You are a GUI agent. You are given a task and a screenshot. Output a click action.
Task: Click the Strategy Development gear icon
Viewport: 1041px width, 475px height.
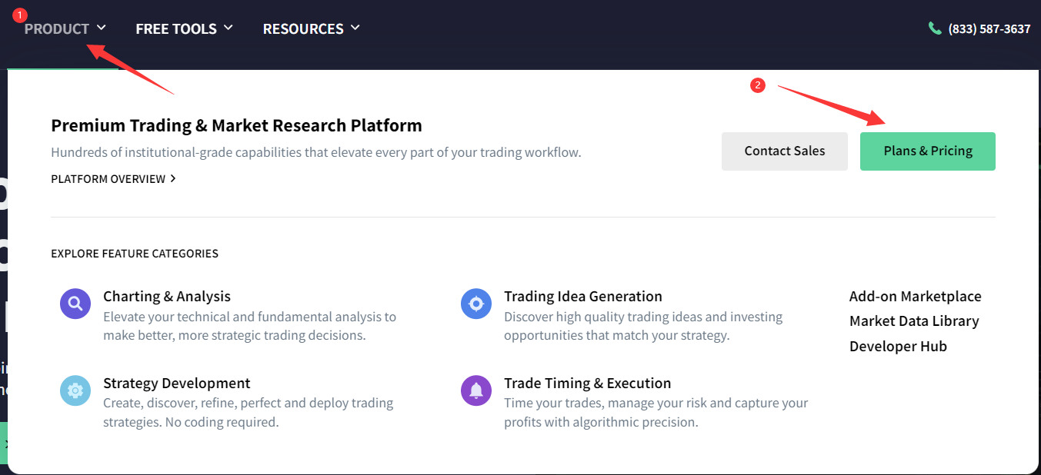[75, 390]
